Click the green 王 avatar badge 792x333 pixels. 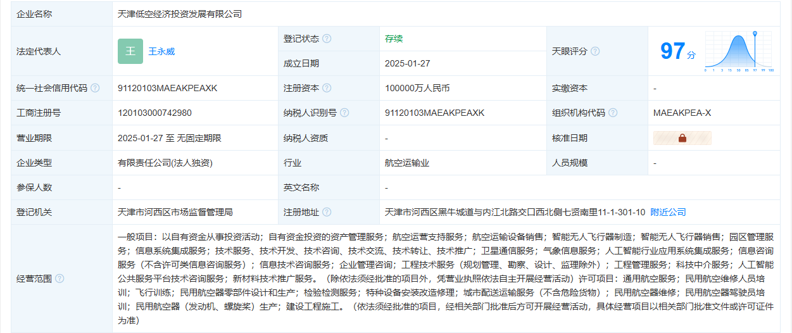[x=130, y=51]
